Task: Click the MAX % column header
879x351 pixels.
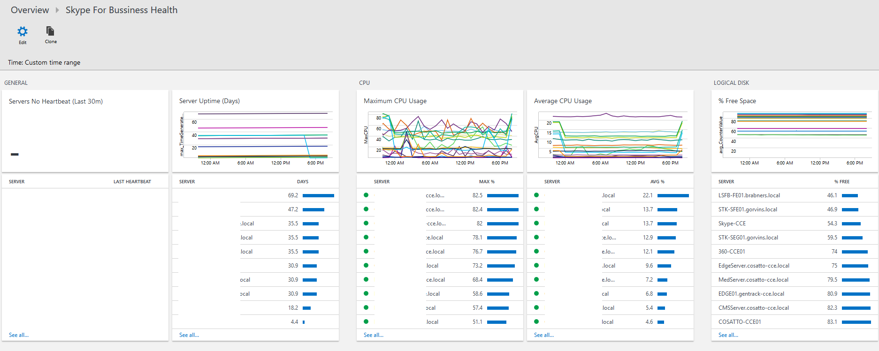Action: tap(487, 181)
